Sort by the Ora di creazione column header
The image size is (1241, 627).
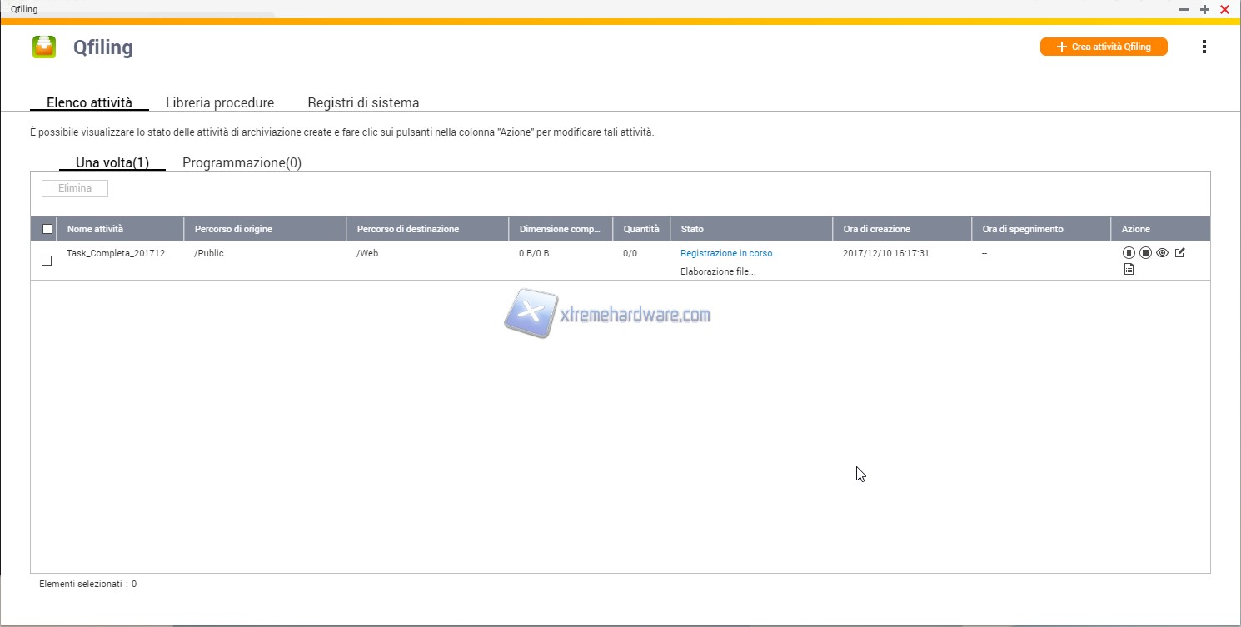(876, 229)
